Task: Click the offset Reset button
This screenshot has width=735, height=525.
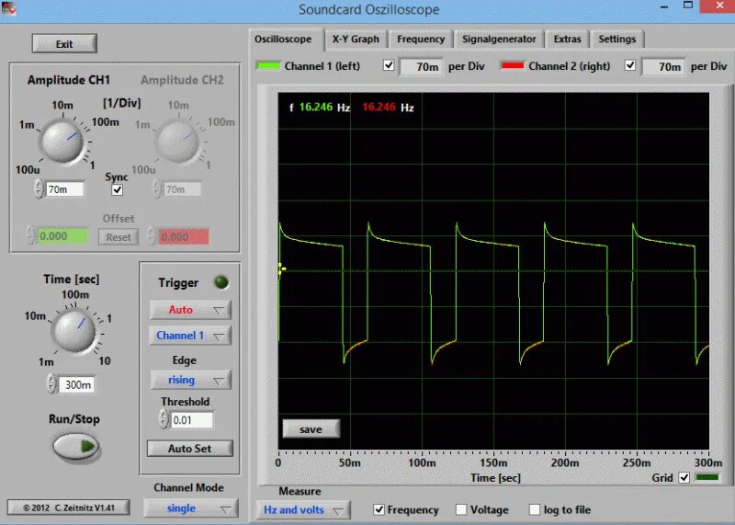Action: tap(119, 237)
